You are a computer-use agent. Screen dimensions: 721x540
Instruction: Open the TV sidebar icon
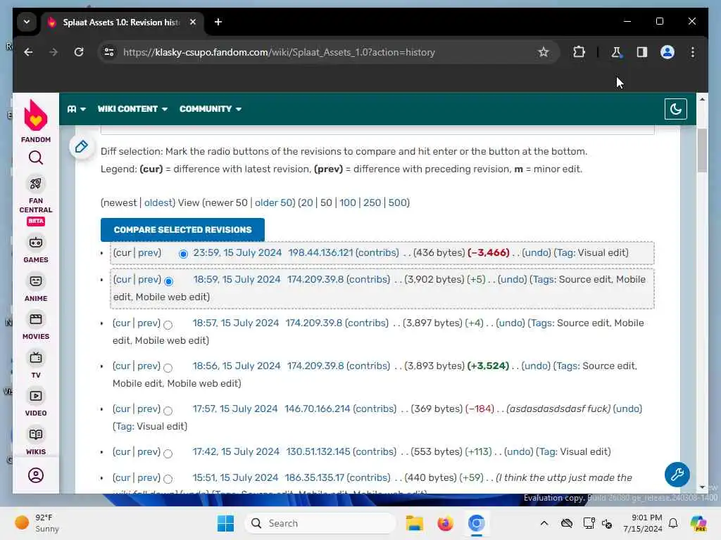click(36, 358)
